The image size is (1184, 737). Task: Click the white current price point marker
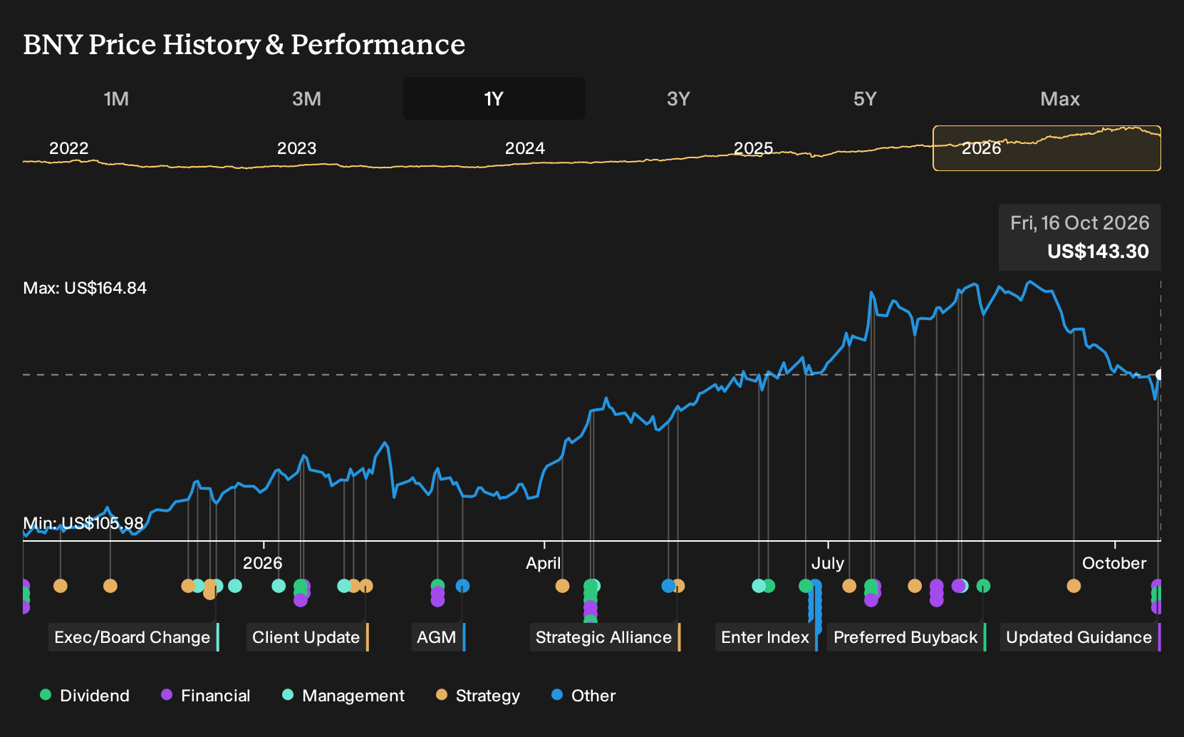[1160, 374]
